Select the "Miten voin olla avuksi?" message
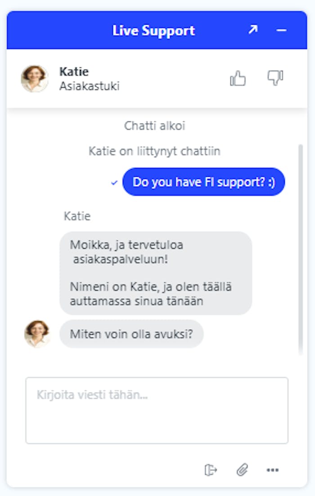The image size is (315, 496). [131, 334]
